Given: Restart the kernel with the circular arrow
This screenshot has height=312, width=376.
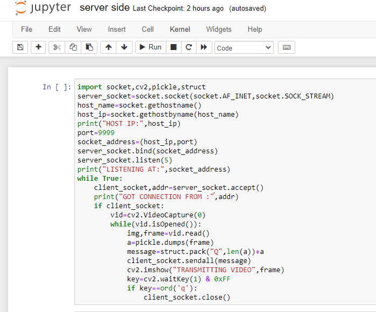Looking at the screenshot, I should [x=189, y=47].
